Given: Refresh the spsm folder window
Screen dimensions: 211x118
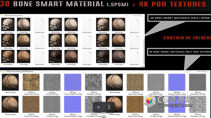Looking at the screenshot, I should tap(128, 16).
